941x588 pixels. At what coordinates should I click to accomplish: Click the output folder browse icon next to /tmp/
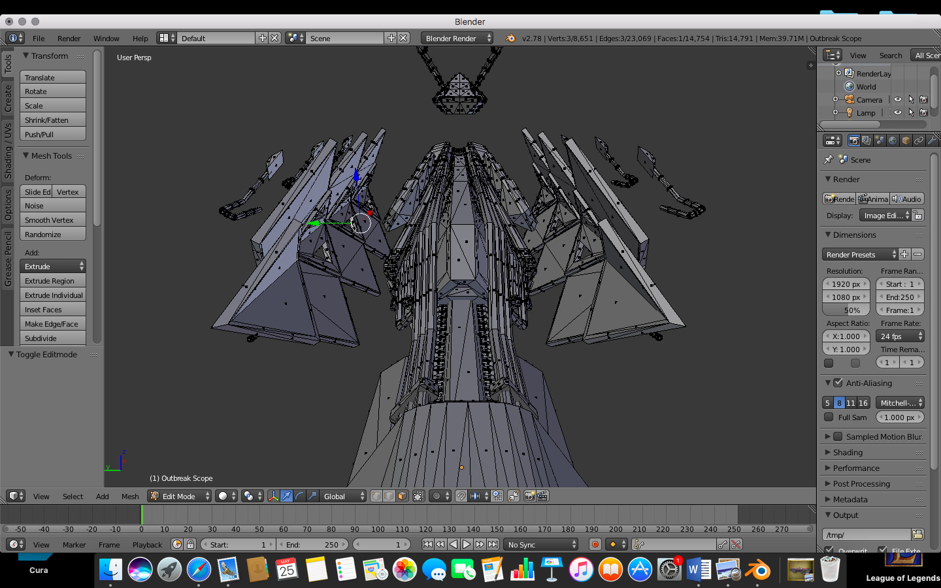917,534
